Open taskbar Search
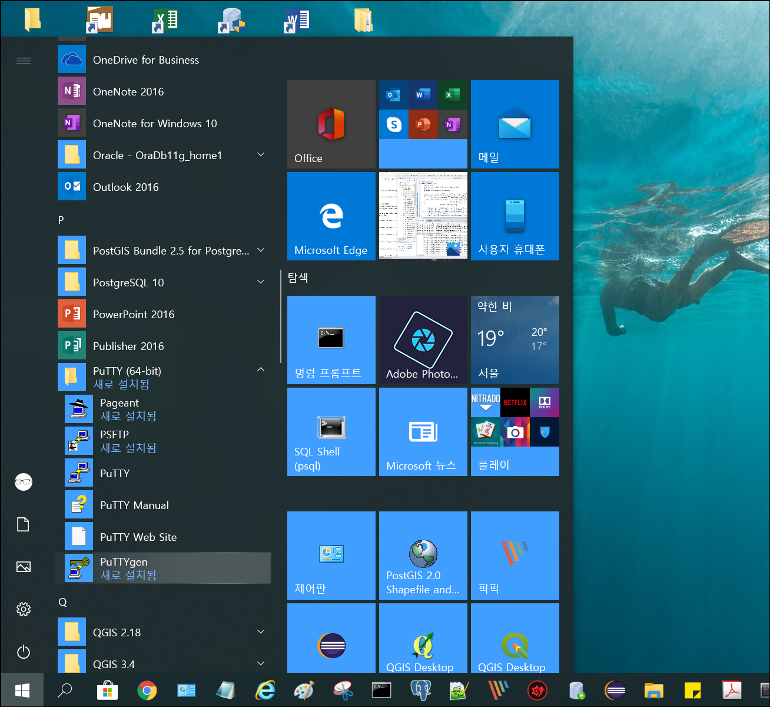This screenshot has height=707, width=770. (x=65, y=690)
